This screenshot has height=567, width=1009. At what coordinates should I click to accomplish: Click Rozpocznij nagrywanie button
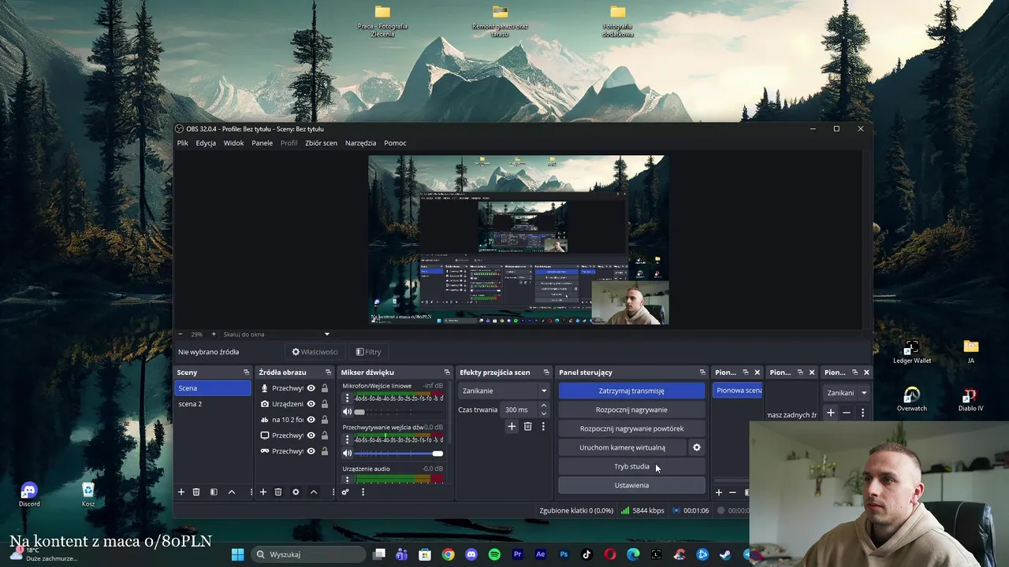(631, 409)
